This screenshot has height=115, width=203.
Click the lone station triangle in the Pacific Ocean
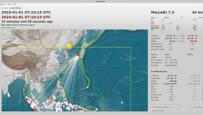[122, 102]
